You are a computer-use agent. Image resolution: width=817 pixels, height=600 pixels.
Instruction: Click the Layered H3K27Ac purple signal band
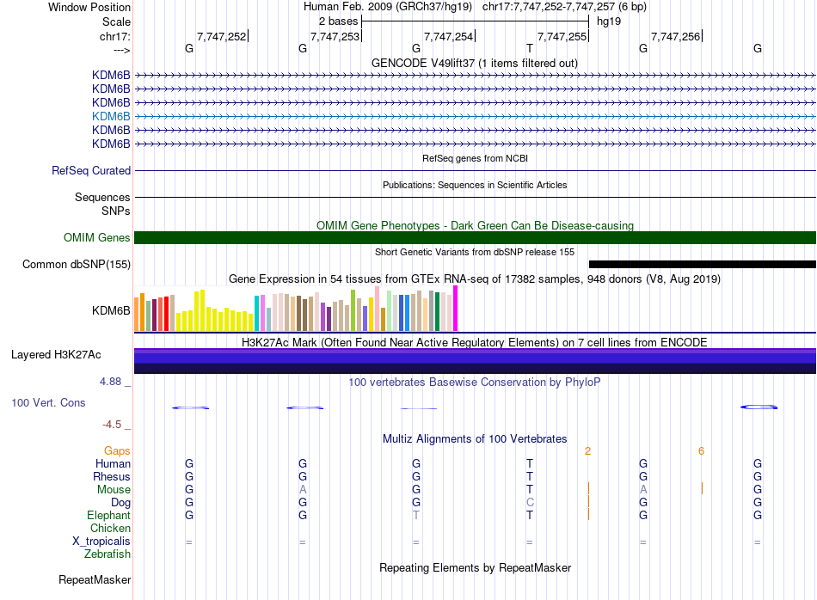(x=475, y=360)
